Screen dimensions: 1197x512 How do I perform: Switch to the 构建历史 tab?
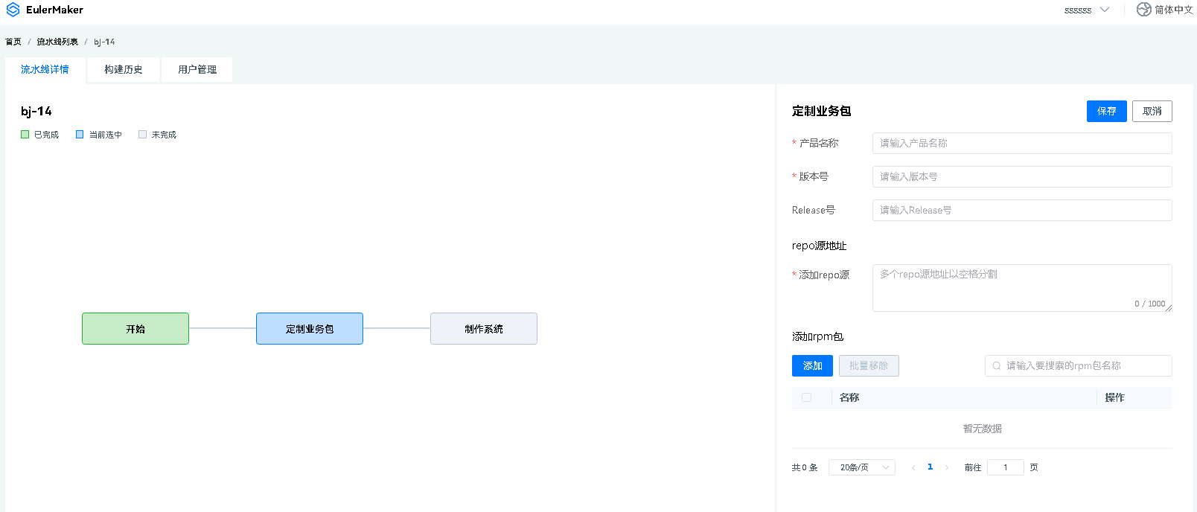123,69
